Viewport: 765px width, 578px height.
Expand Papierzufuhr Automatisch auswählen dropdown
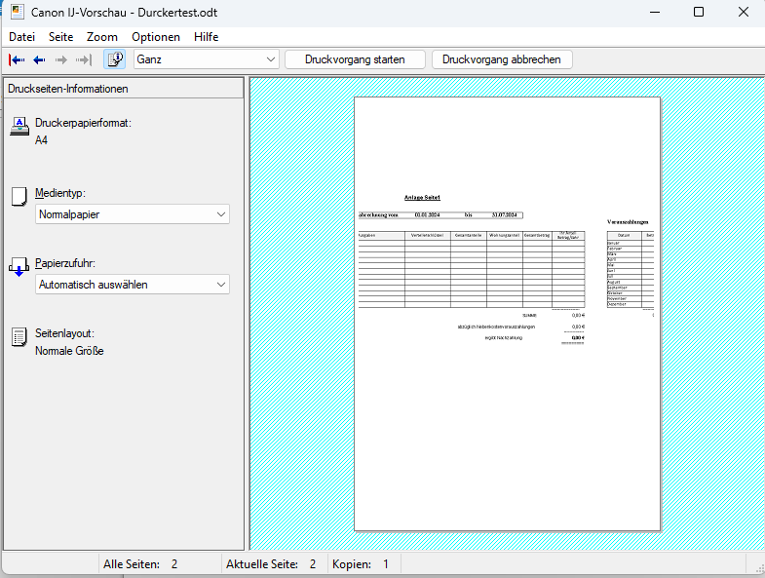(x=133, y=285)
